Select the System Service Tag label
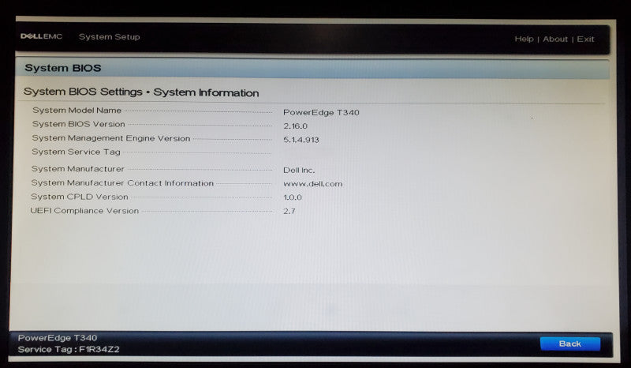631x368 pixels. point(76,152)
